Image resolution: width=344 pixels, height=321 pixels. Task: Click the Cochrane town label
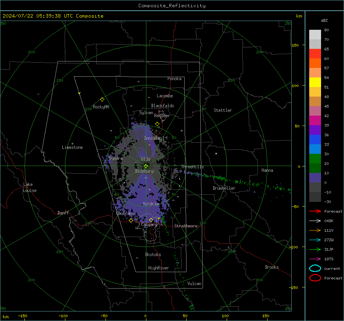(125, 213)
